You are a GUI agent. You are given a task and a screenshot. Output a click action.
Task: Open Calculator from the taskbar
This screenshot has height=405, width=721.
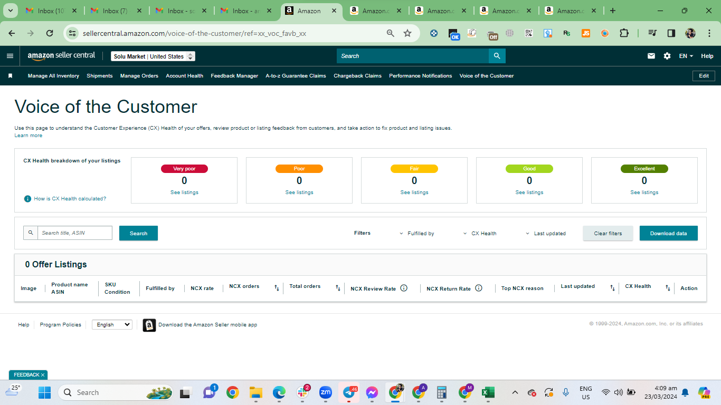click(x=442, y=392)
